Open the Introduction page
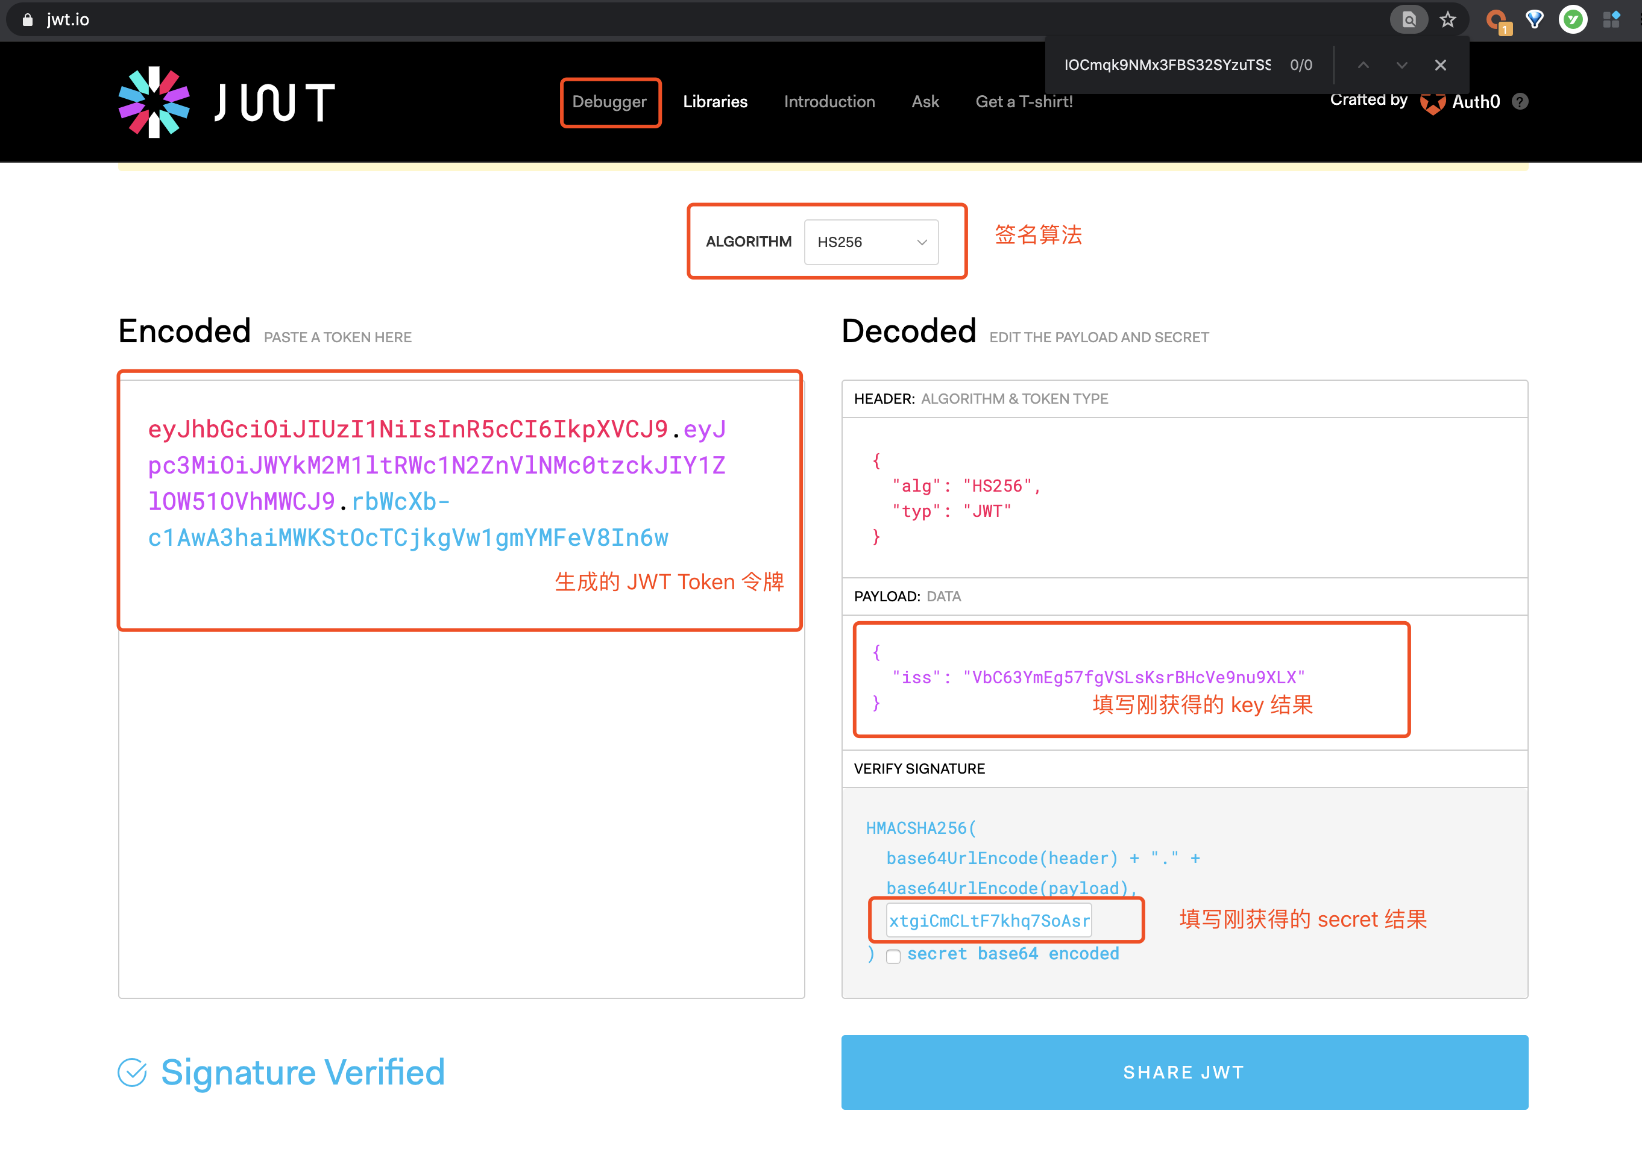 pyautogui.click(x=829, y=101)
